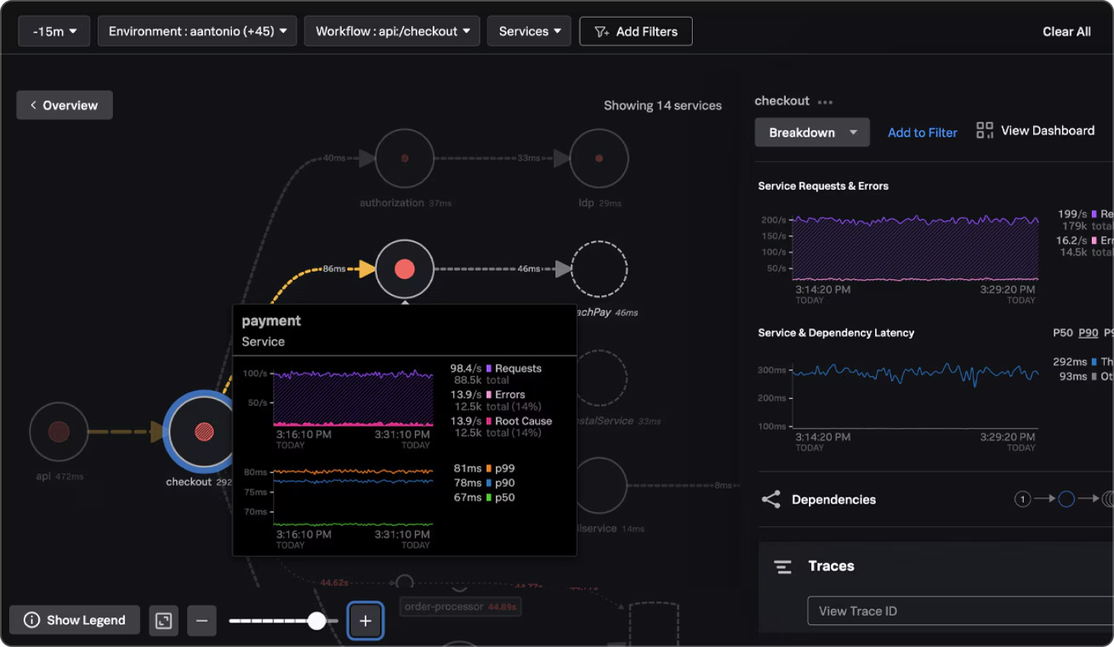The height and width of the screenshot is (647, 1114).
Task: Click the dependency node labeled 1
Action: [1022, 499]
